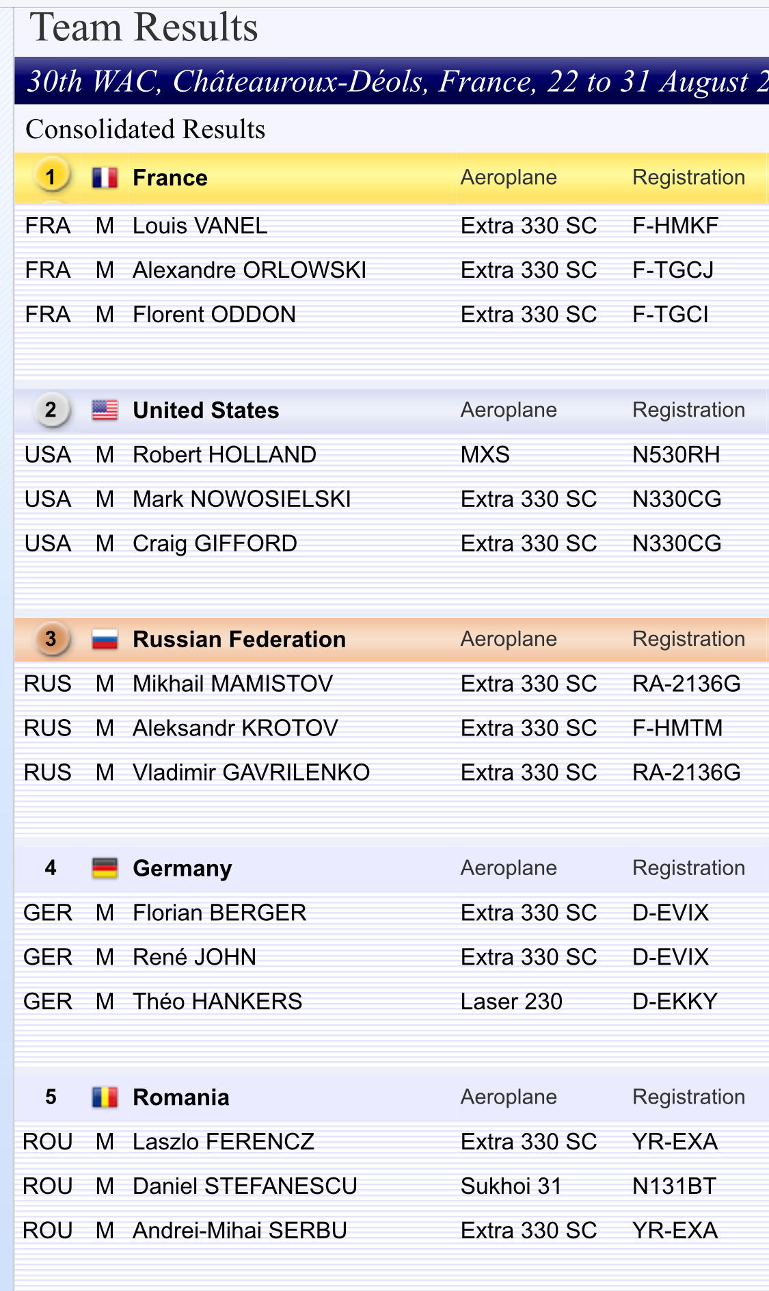The height and width of the screenshot is (1291, 769).
Task: Click the bronze rank 3 medal badge
Action: [51, 639]
